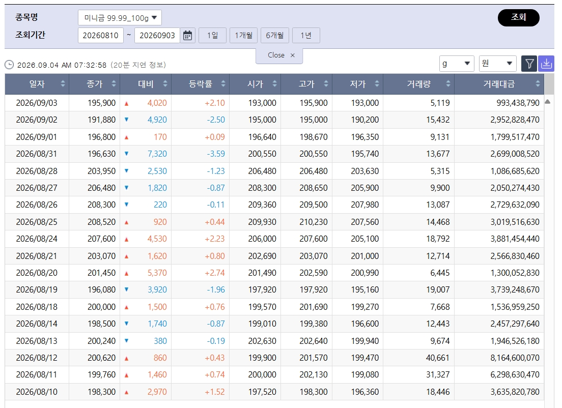Select the 6개월 period button
The height and width of the screenshot is (408, 562).
click(x=275, y=36)
